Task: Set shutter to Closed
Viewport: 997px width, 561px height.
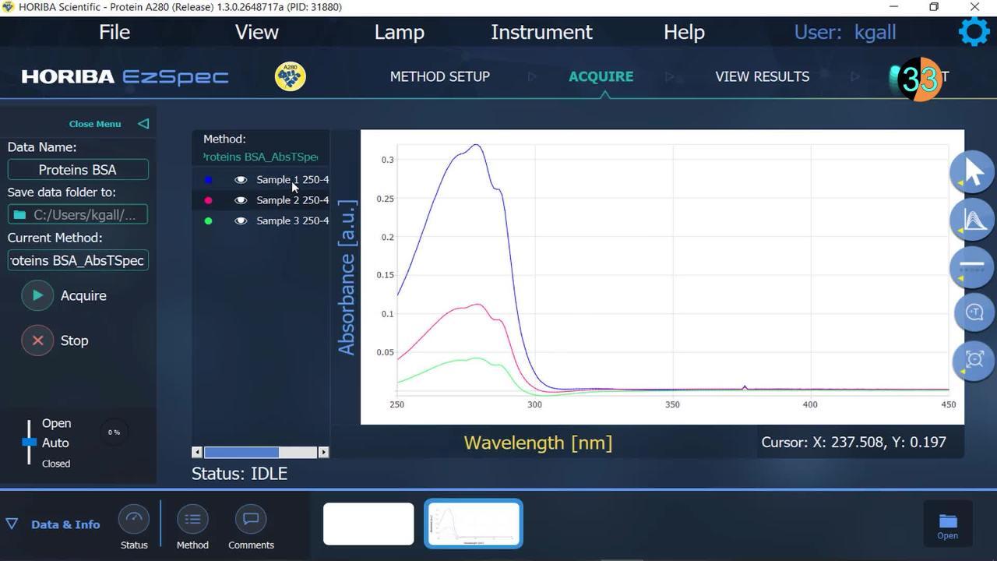Action: coord(56,464)
